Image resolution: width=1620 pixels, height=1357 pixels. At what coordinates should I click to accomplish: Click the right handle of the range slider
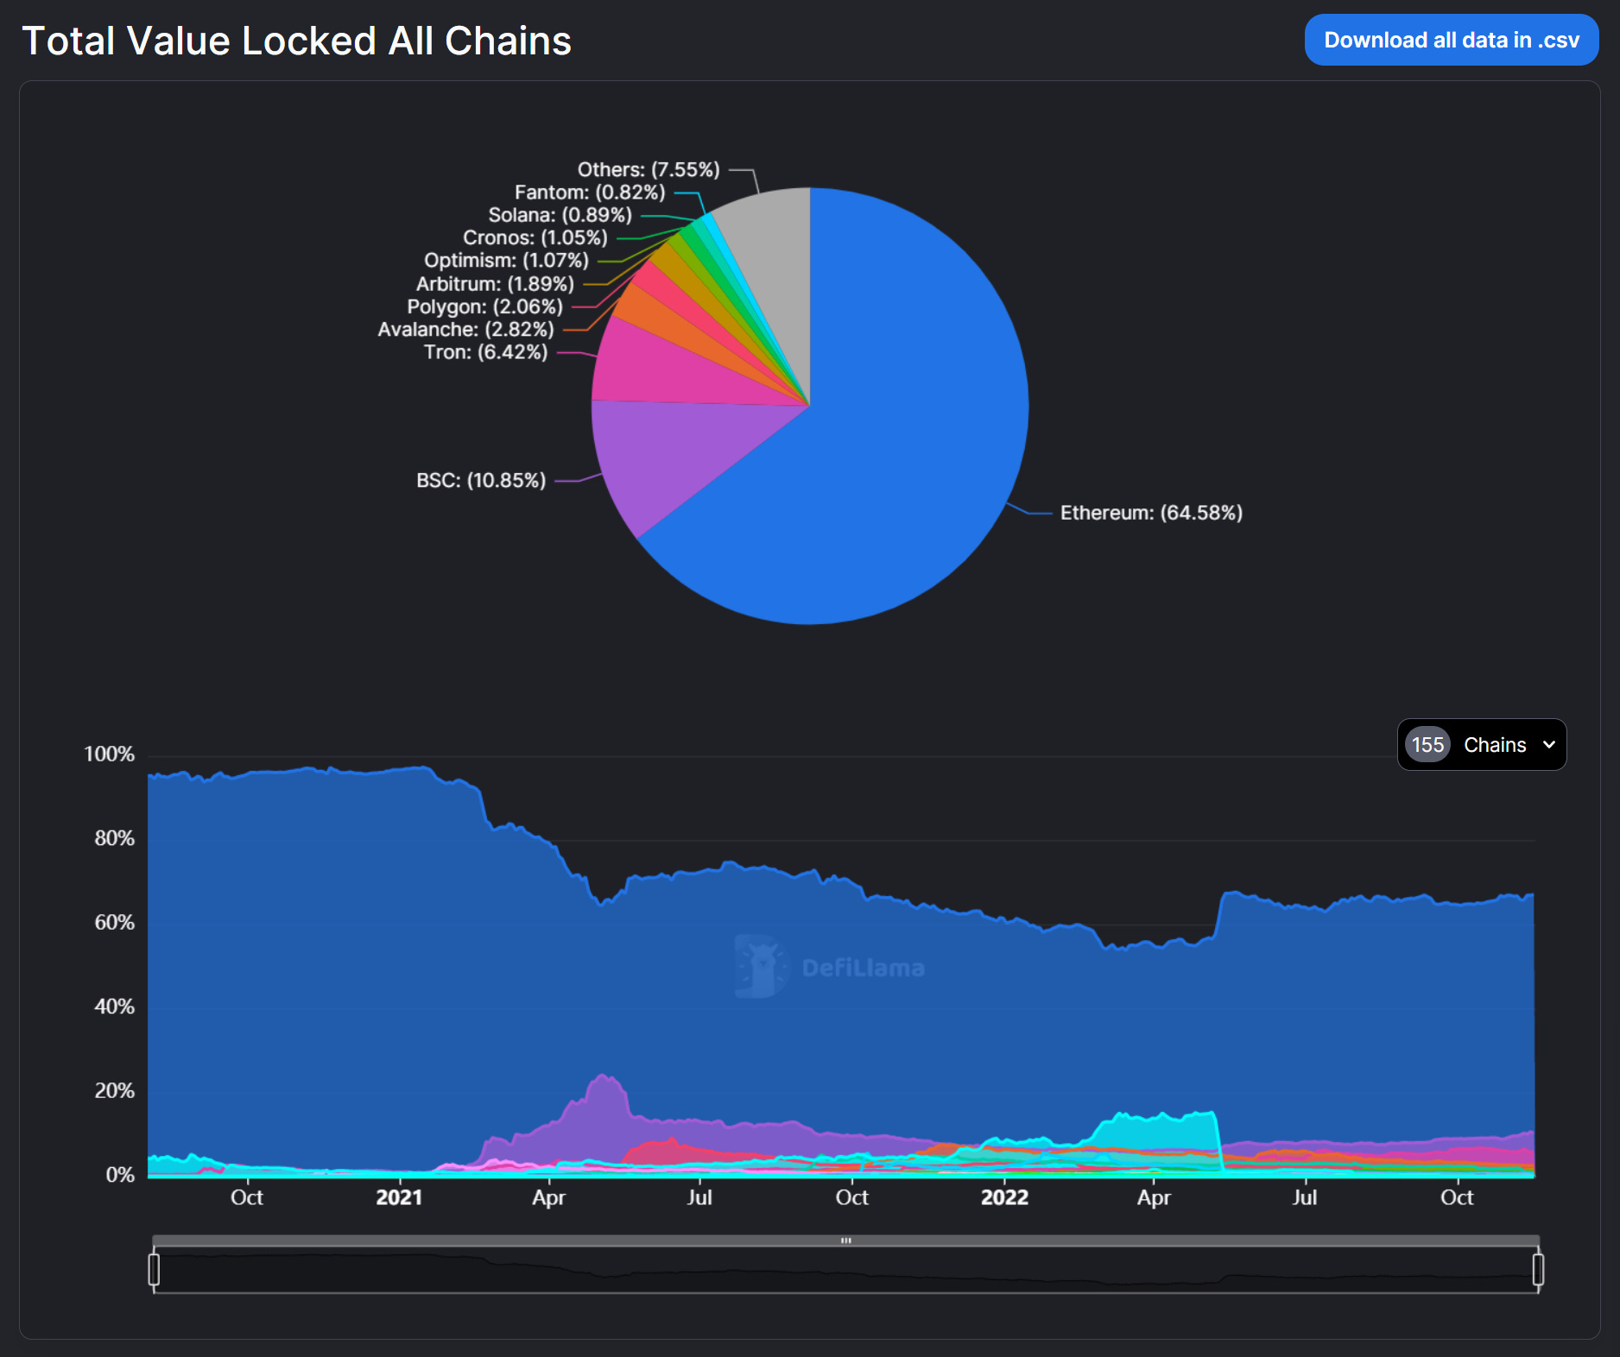coord(1538,1269)
